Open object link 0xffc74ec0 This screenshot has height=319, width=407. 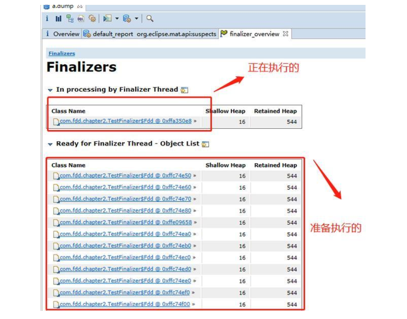(x=125, y=257)
